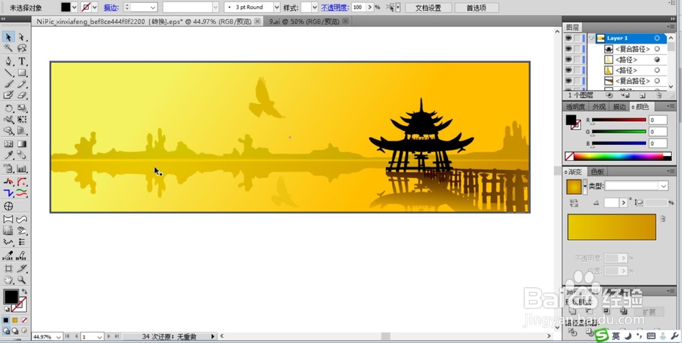Select the Magic Wand tool
Image resolution: width=682 pixels, height=343 pixels.
[x=8, y=48]
